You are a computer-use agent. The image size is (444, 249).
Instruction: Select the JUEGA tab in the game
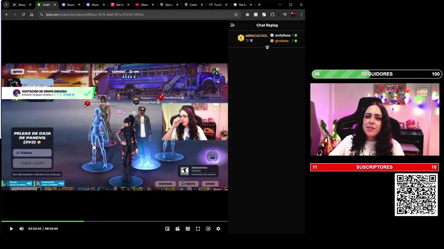pos(17,72)
